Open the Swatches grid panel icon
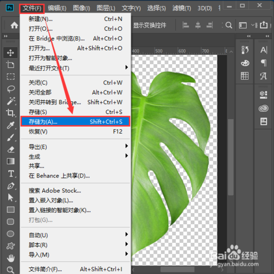Screen dimensions: 274x274 (244, 76)
